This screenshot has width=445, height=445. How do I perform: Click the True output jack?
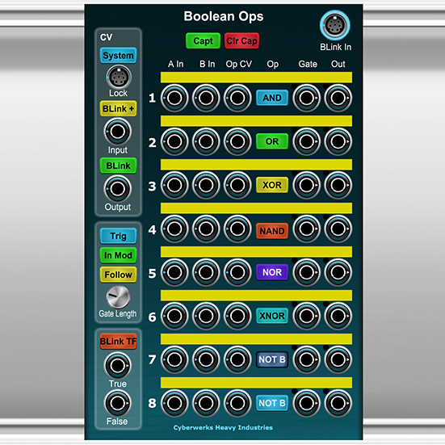pyautogui.click(x=117, y=366)
